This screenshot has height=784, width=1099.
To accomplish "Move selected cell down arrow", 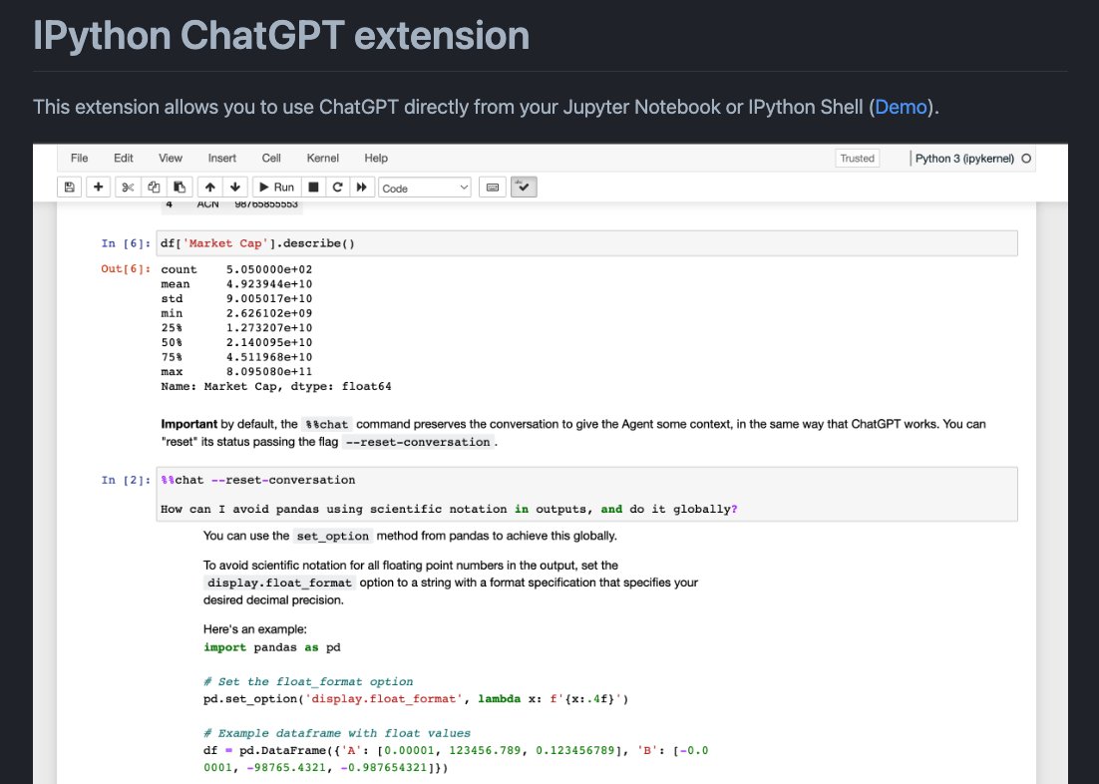I will (235, 188).
